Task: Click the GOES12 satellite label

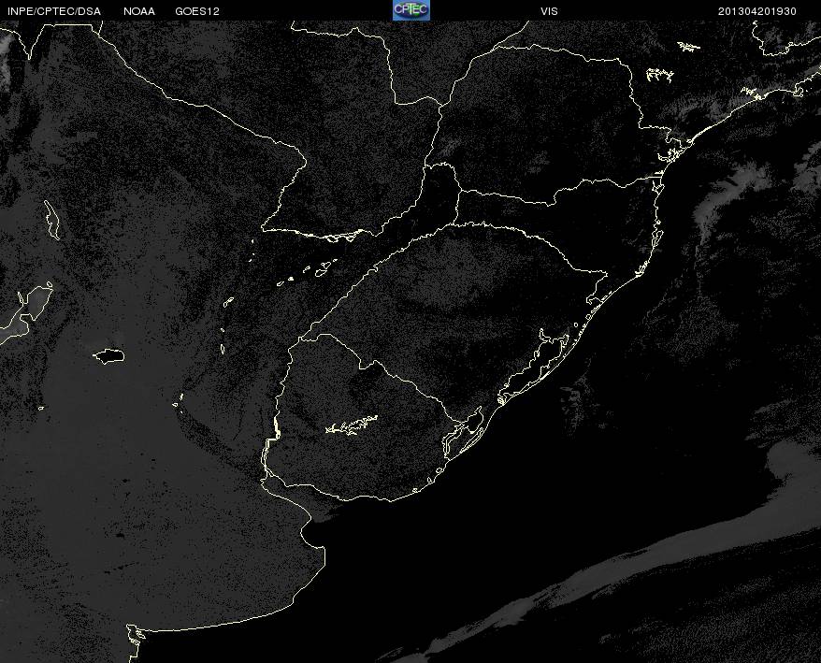Action: (x=197, y=11)
